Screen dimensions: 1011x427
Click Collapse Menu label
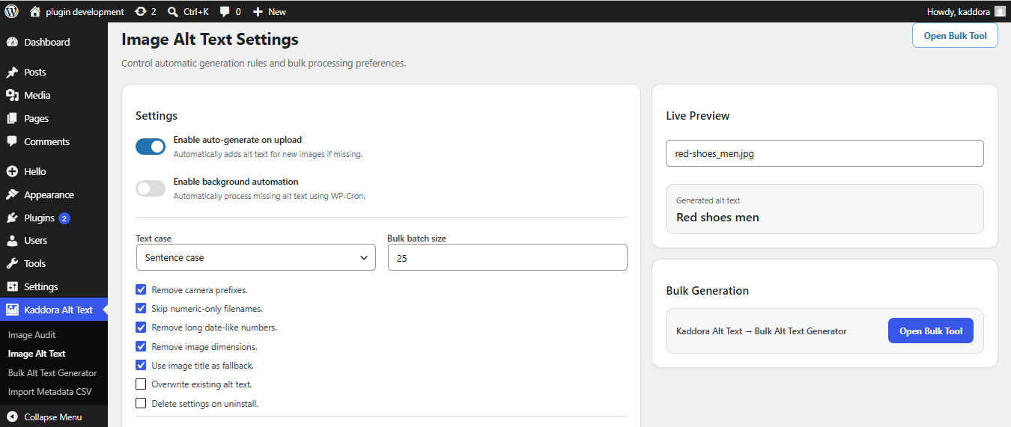(x=53, y=417)
